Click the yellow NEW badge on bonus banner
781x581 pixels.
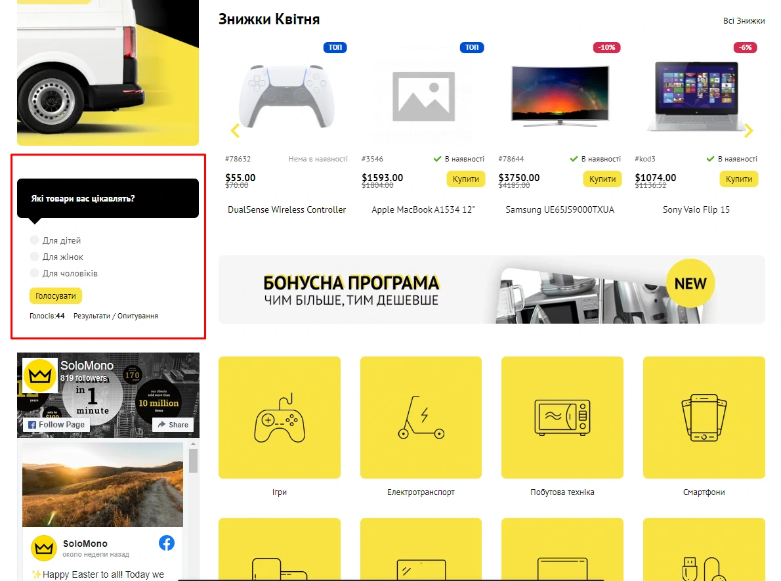pos(690,284)
